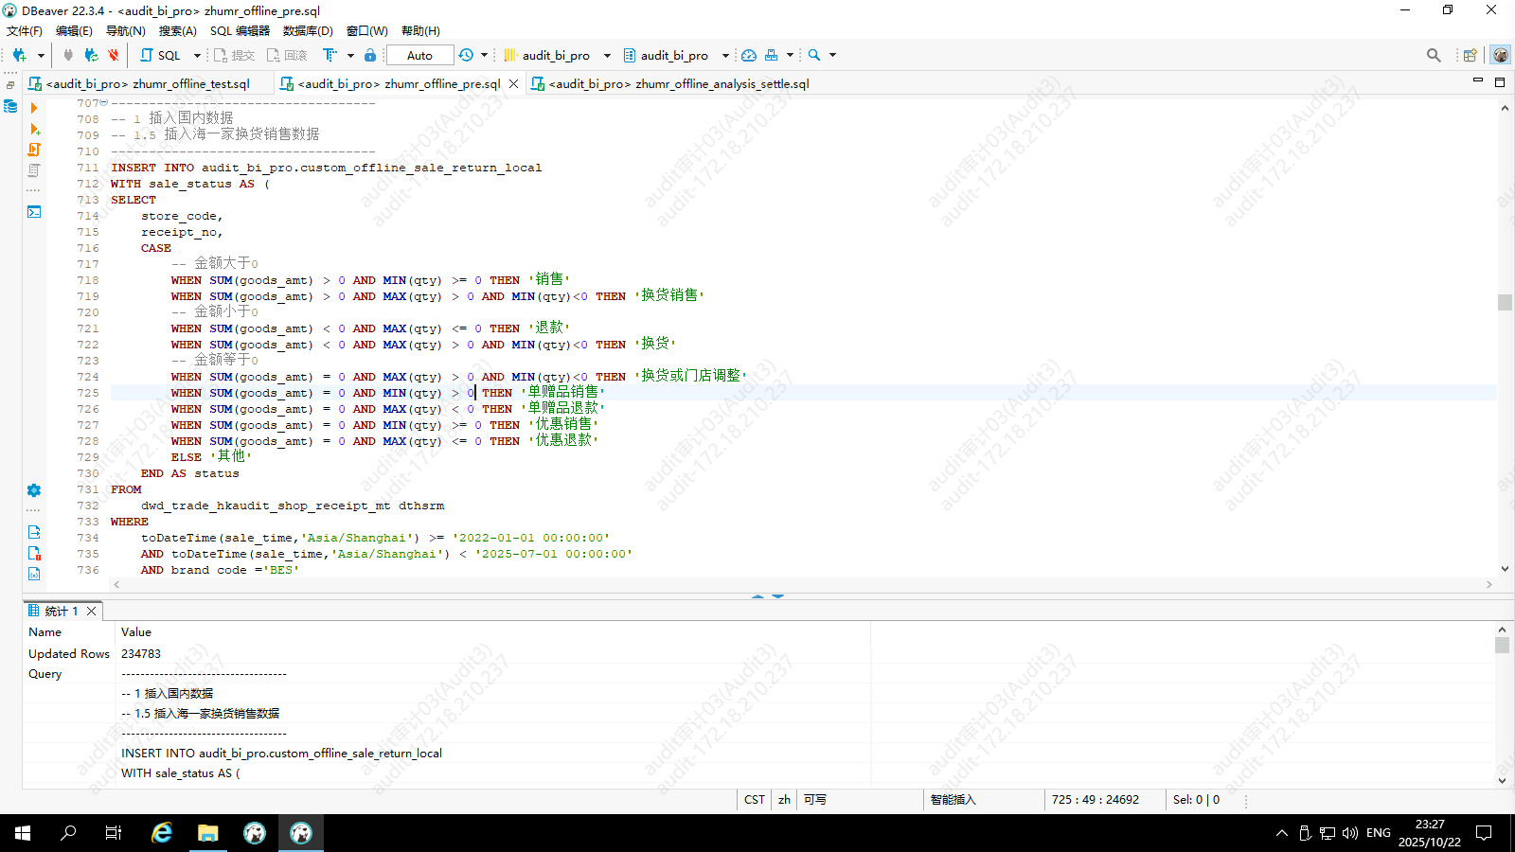Expand the active audit_bi_pro connection dropdown
Viewport: 1515px width, 852px height.
point(607,55)
